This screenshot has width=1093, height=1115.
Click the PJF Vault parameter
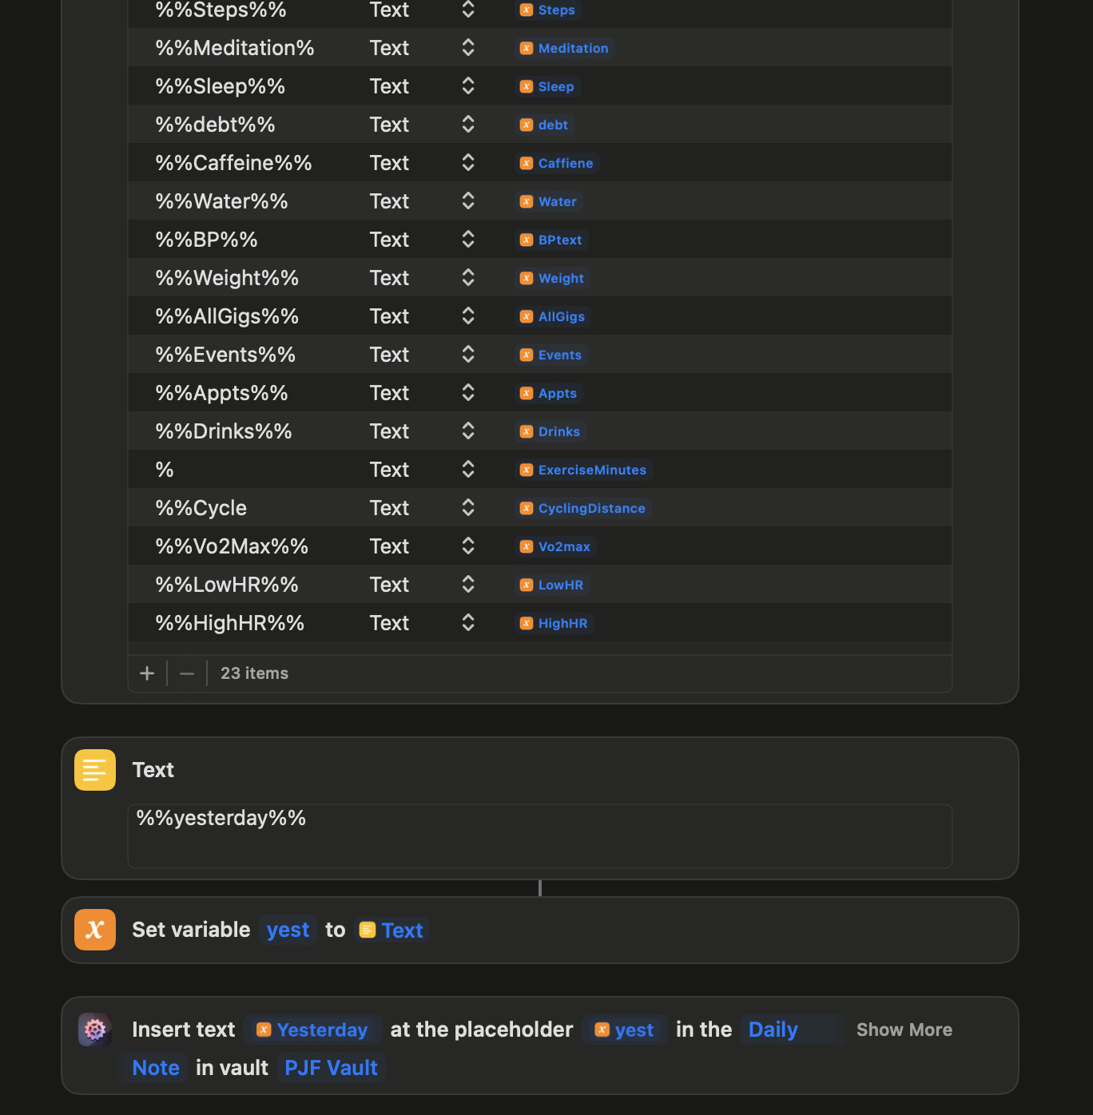[x=331, y=1068]
